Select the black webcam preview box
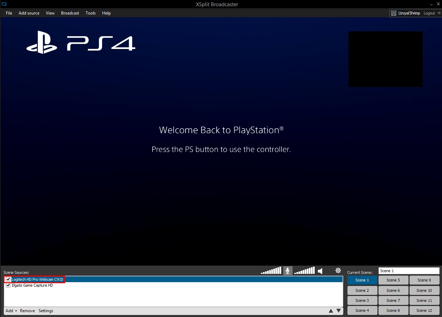The height and width of the screenshot is (317, 442). click(385, 59)
